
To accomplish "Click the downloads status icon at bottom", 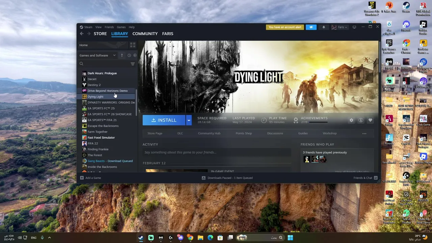I will pos(204,178).
